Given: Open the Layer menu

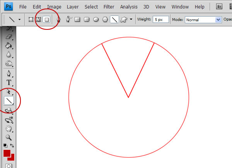Looking at the screenshot, I should coord(73,7).
